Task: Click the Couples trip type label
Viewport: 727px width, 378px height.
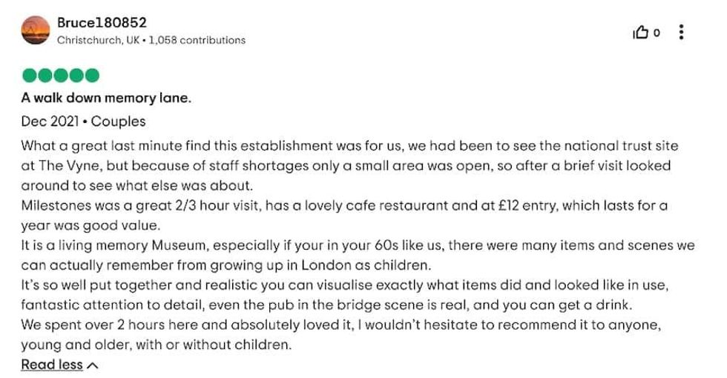Action: tap(118, 121)
